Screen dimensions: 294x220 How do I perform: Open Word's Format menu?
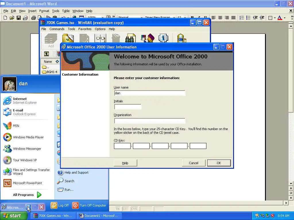point(44,11)
